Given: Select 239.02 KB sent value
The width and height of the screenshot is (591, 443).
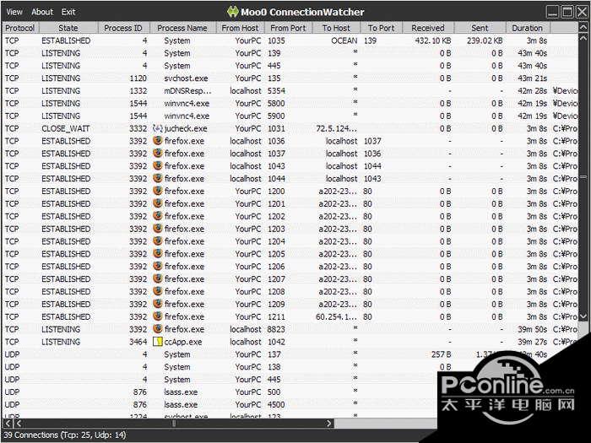Looking at the screenshot, I should pos(485,41).
